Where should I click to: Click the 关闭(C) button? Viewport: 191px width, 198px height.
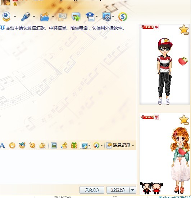pos(92,190)
